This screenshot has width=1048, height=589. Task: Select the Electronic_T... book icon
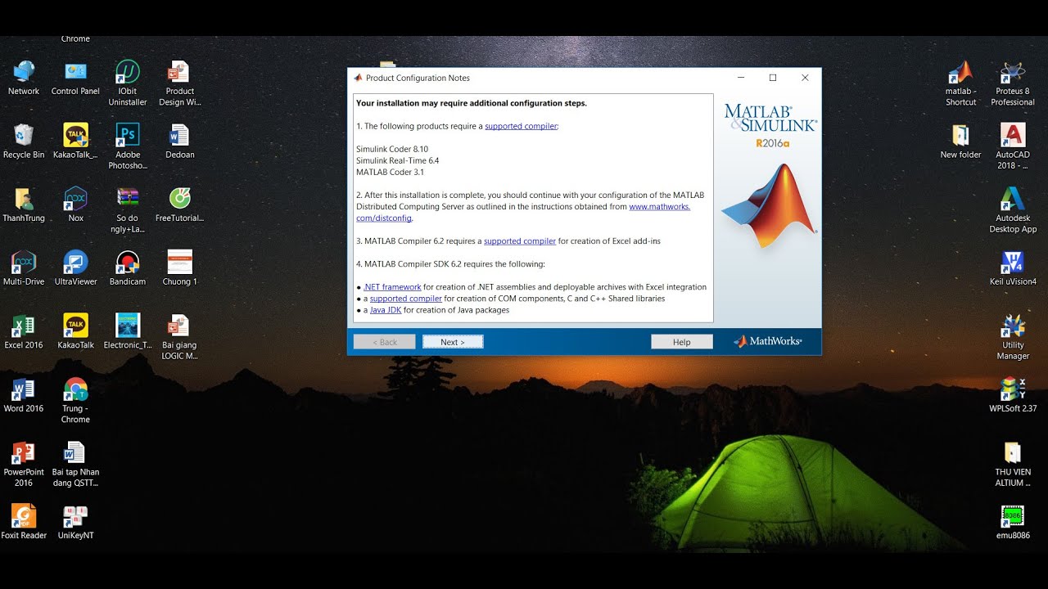128,331
